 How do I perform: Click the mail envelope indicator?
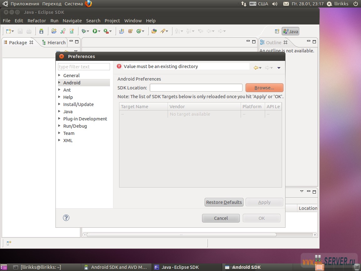coord(286,4)
